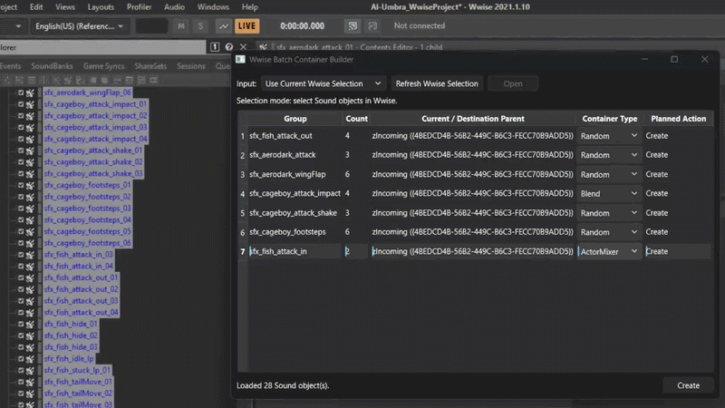Click the sound icon beside sfx_fish_attack_in_03
The image size is (725, 408).
31,255
